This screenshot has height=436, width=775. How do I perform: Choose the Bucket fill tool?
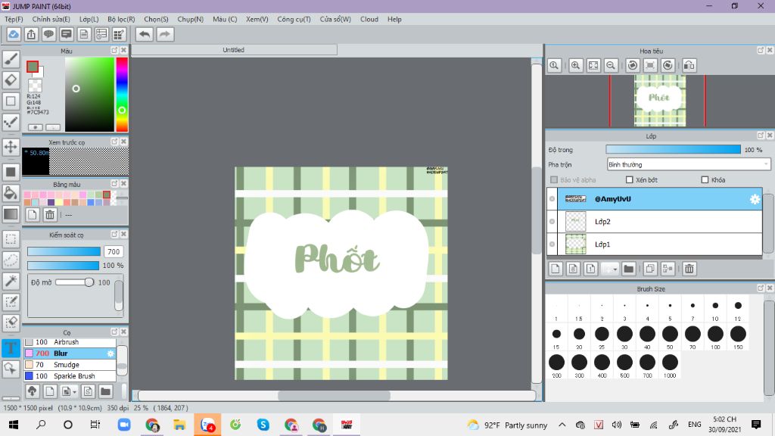click(11, 193)
